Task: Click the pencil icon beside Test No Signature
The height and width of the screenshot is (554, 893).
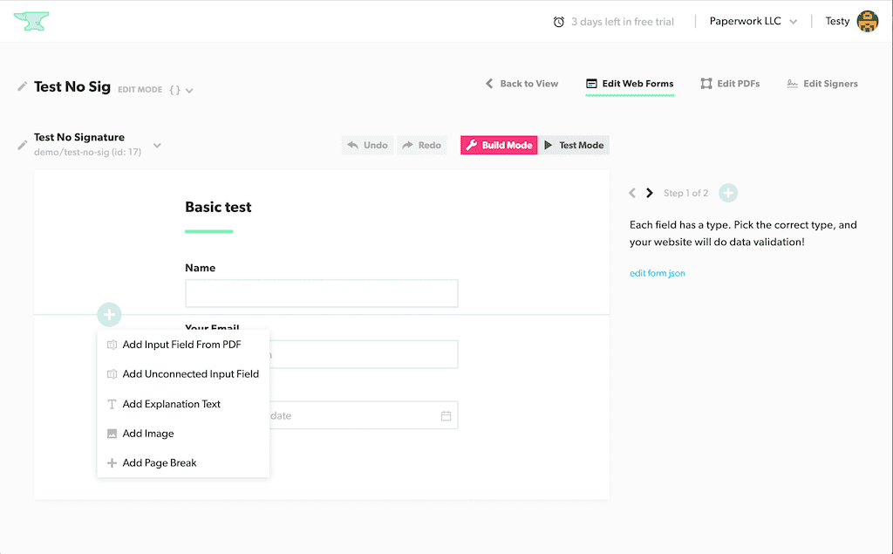Action: [22, 145]
